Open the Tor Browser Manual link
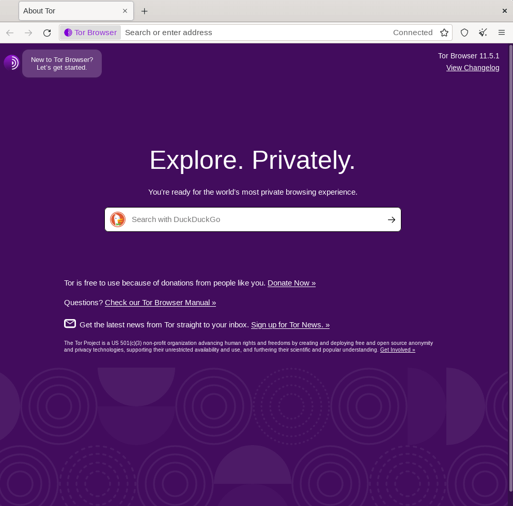The height and width of the screenshot is (506, 513). pos(160,303)
